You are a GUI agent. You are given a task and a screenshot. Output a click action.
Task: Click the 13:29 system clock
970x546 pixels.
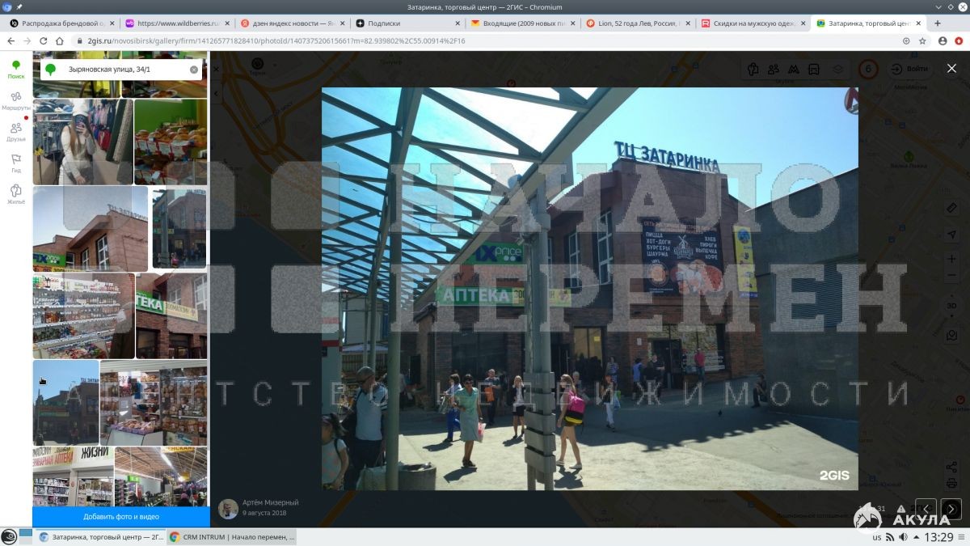click(939, 537)
